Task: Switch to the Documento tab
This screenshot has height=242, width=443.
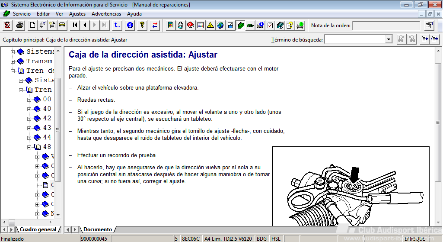Action: click(98, 229)
